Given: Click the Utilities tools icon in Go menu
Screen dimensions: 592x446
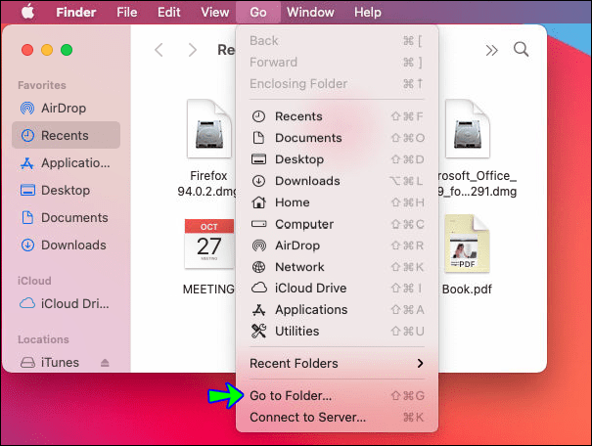Looking at the screenshot, I should pos(258,331).
